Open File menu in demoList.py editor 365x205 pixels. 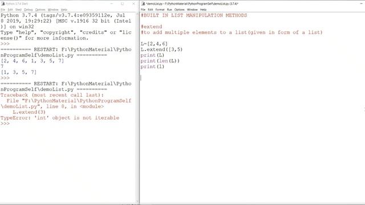tap(143, 10)
